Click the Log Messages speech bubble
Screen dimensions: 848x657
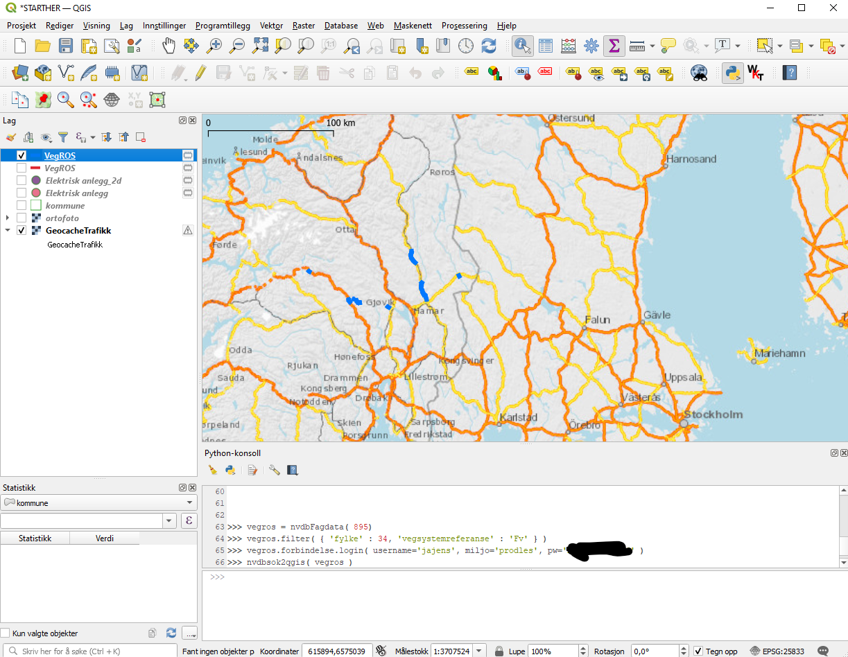[823, 651]
